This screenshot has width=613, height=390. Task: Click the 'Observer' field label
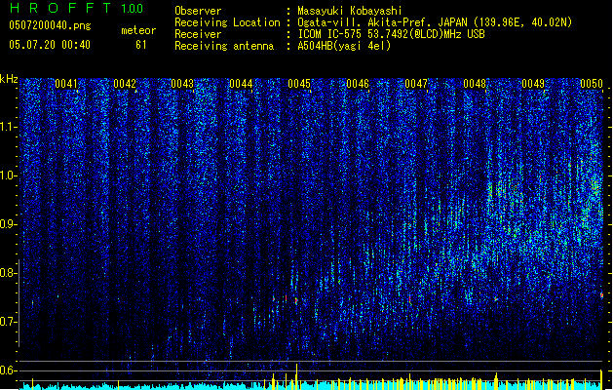(x=198, y=11)
